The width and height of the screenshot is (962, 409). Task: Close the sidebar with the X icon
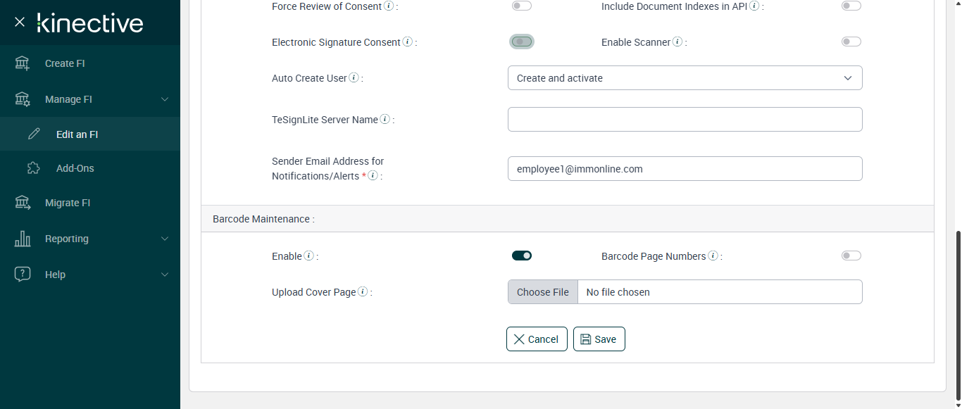[x=20, y=22]
